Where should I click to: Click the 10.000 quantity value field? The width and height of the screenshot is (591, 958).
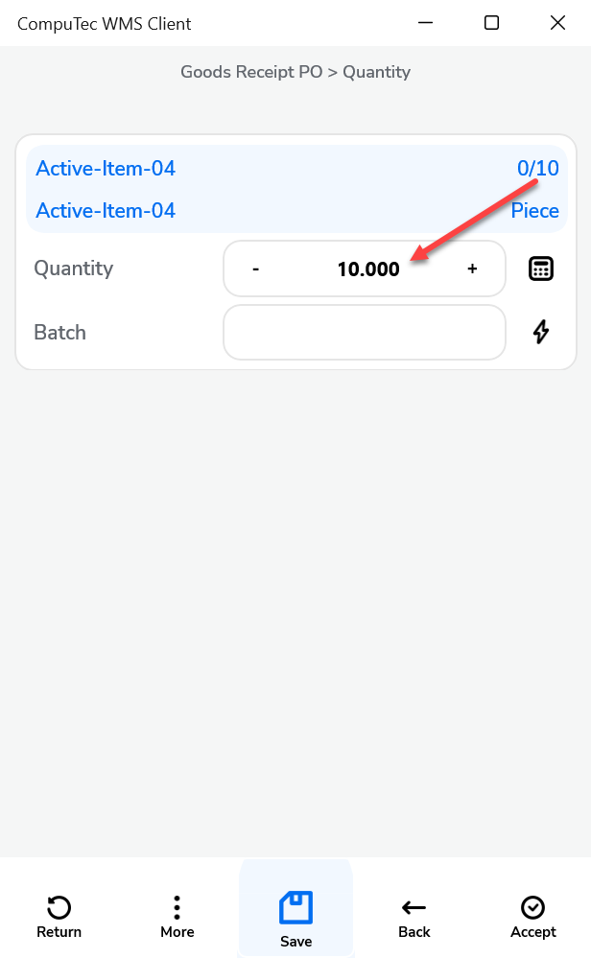click(368, 269)
